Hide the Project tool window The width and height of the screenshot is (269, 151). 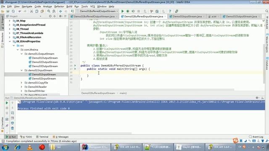click(66, 16)
